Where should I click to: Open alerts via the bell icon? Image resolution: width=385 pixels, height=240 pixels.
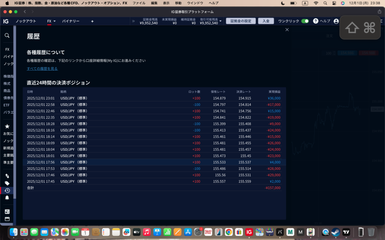coord(7,198)
